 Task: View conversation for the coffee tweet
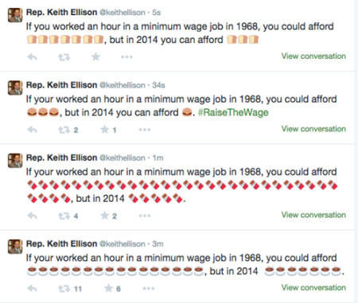click(313, 287)
